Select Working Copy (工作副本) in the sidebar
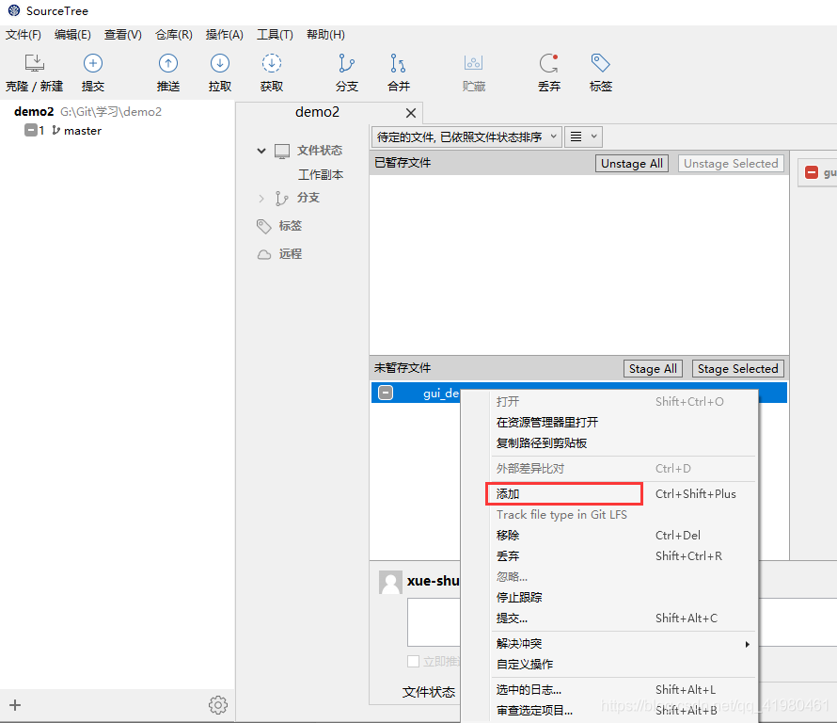 coord(321,175)
